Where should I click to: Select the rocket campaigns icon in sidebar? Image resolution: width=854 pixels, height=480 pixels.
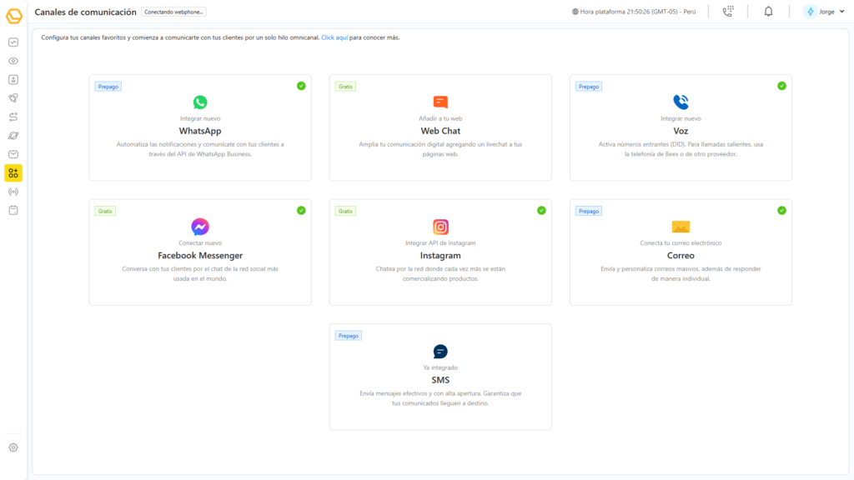13,98
